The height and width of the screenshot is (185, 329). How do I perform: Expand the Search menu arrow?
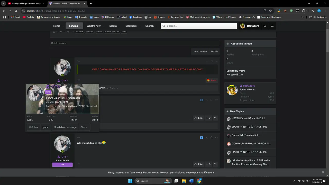pos(157,26)
